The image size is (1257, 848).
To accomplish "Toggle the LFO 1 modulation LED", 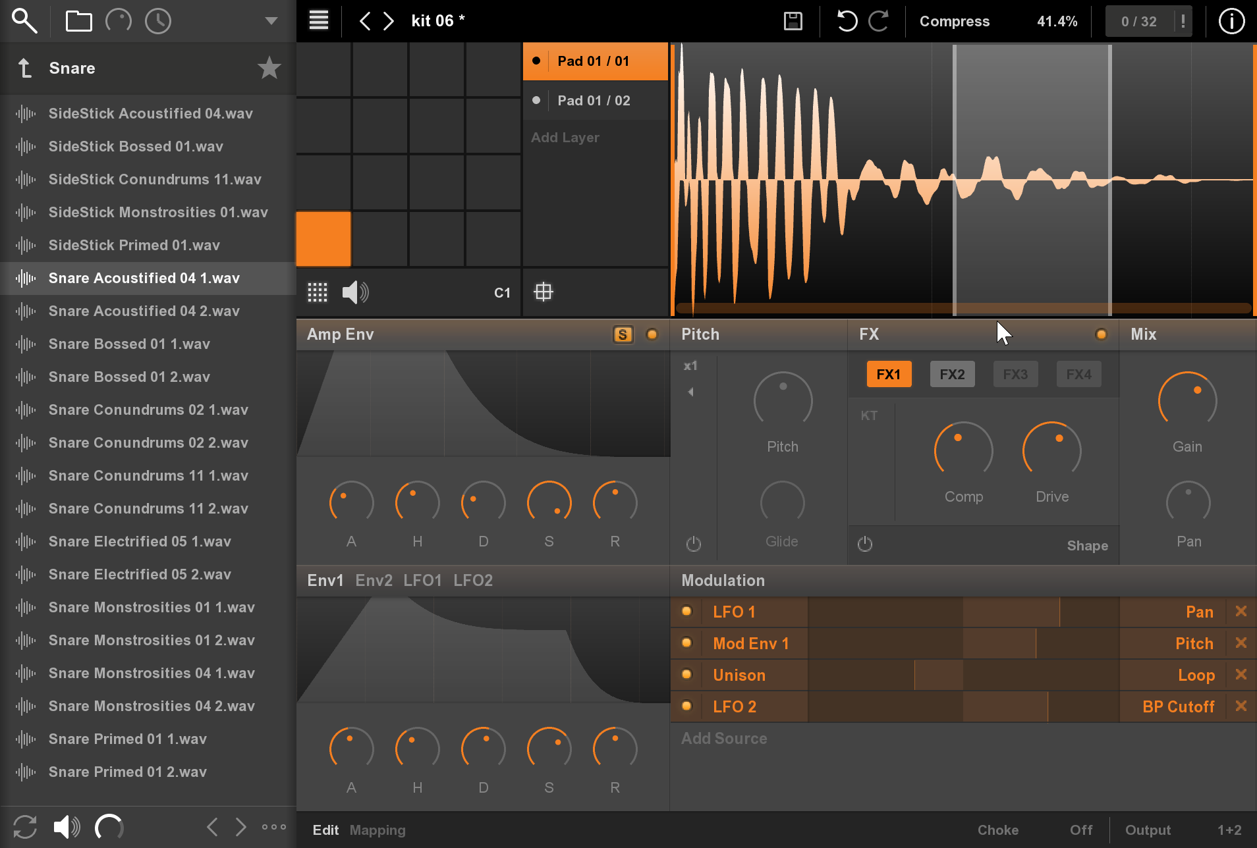I will [686, 611].
